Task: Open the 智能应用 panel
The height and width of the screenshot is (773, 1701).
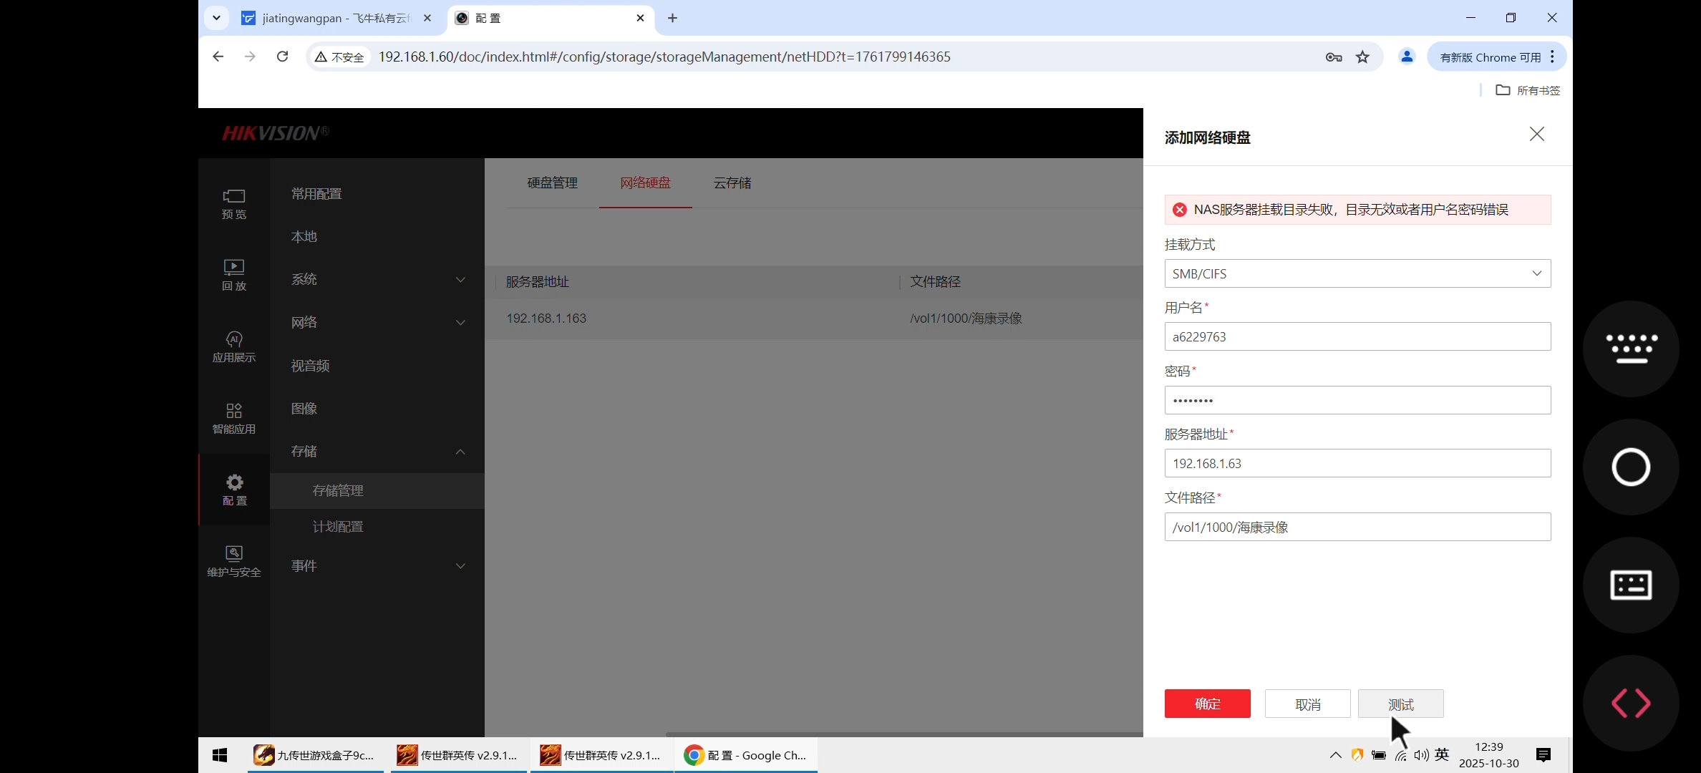Action: pyautogui.click(x=233, y=417)
